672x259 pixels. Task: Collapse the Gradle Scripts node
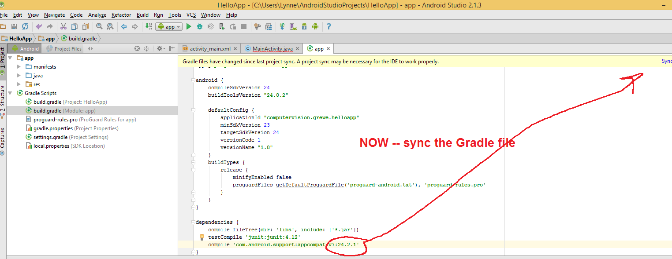(x=10, y=93)
